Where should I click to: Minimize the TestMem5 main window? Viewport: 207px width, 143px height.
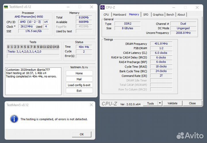[68, 7]
